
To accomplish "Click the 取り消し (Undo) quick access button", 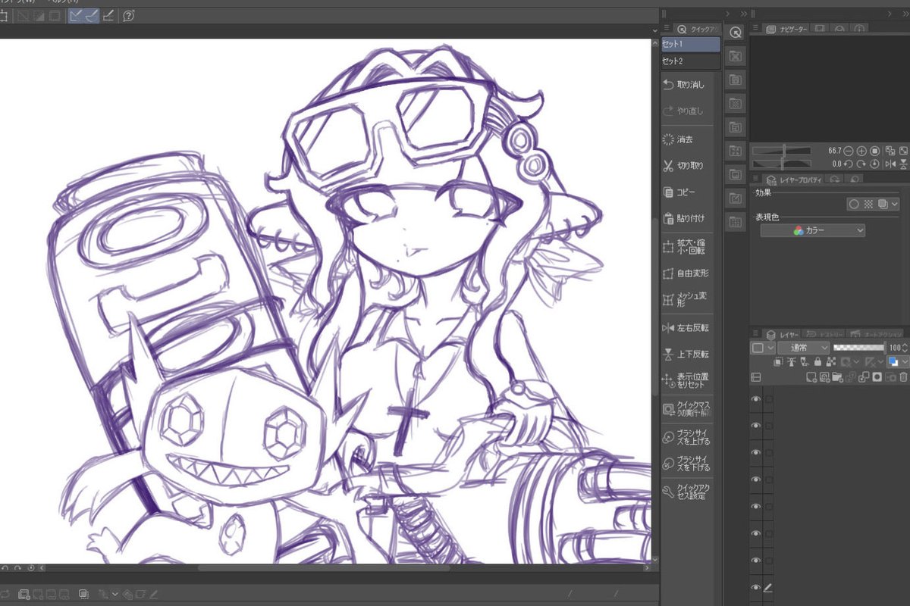I will [687, 85].
